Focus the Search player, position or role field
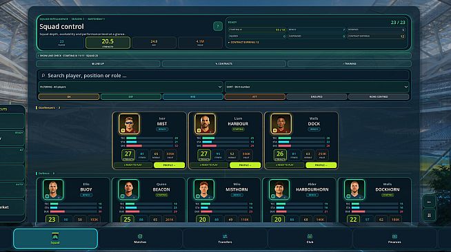 223,76
